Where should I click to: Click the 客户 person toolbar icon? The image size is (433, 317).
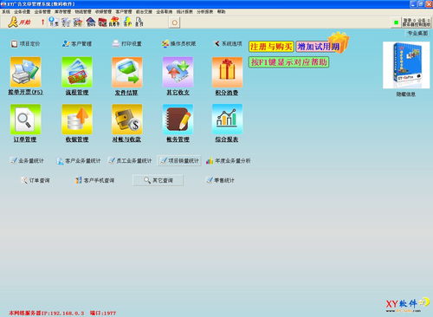click(x=127, y=22)
